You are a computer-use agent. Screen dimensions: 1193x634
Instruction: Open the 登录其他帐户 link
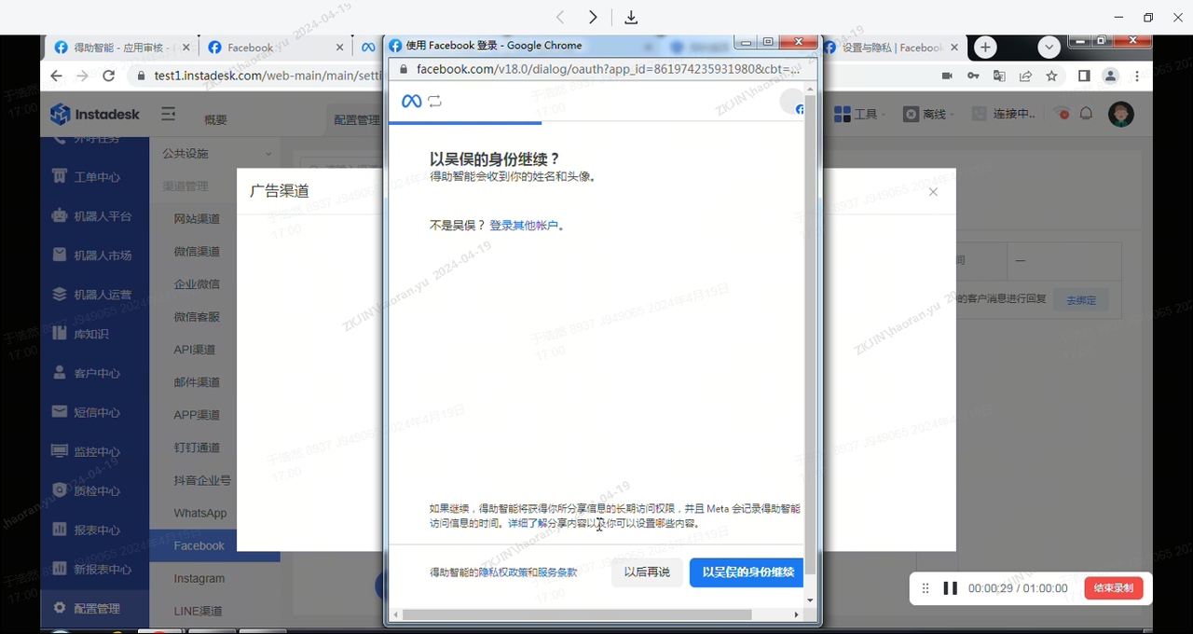coord(524,225)
